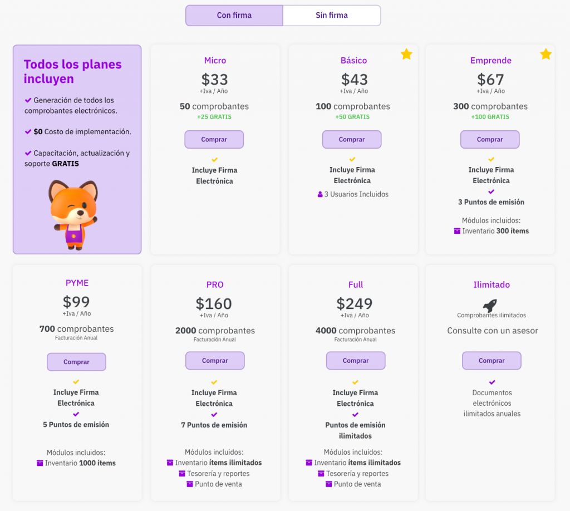The image size is (570, 511).
Task: Click Comprar under the PYME plan
Action: (x=76, y=362)
